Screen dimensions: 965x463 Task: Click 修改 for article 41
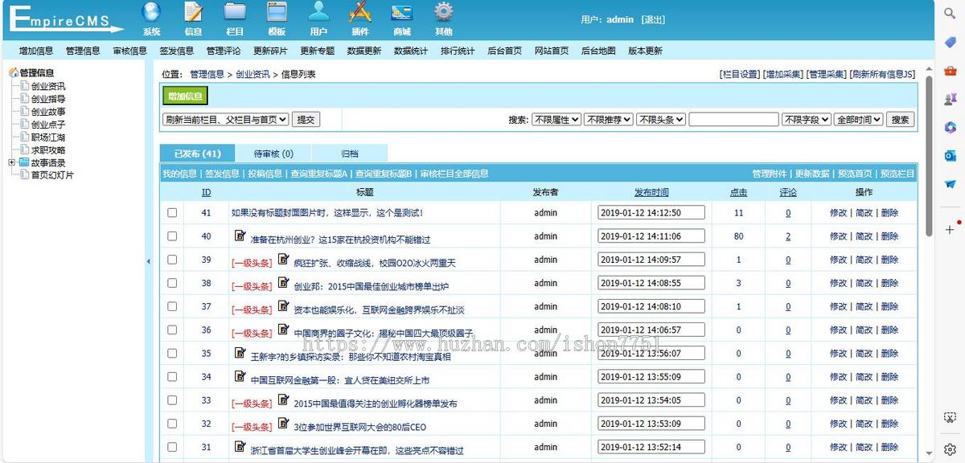tap(839, 213)
